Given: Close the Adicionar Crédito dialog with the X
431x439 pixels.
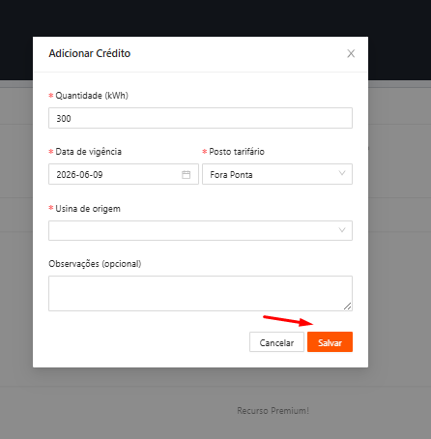Looking at the screenshot, I should [351, 53].
